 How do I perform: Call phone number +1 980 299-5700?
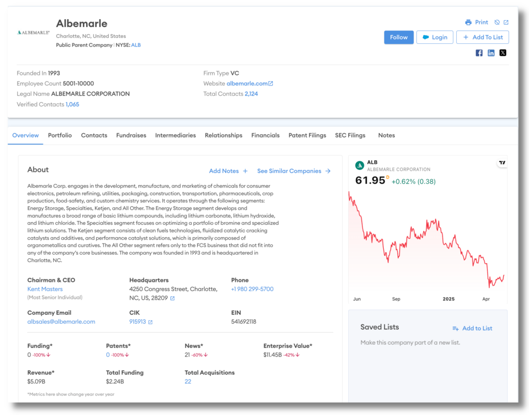coord(252,289)
